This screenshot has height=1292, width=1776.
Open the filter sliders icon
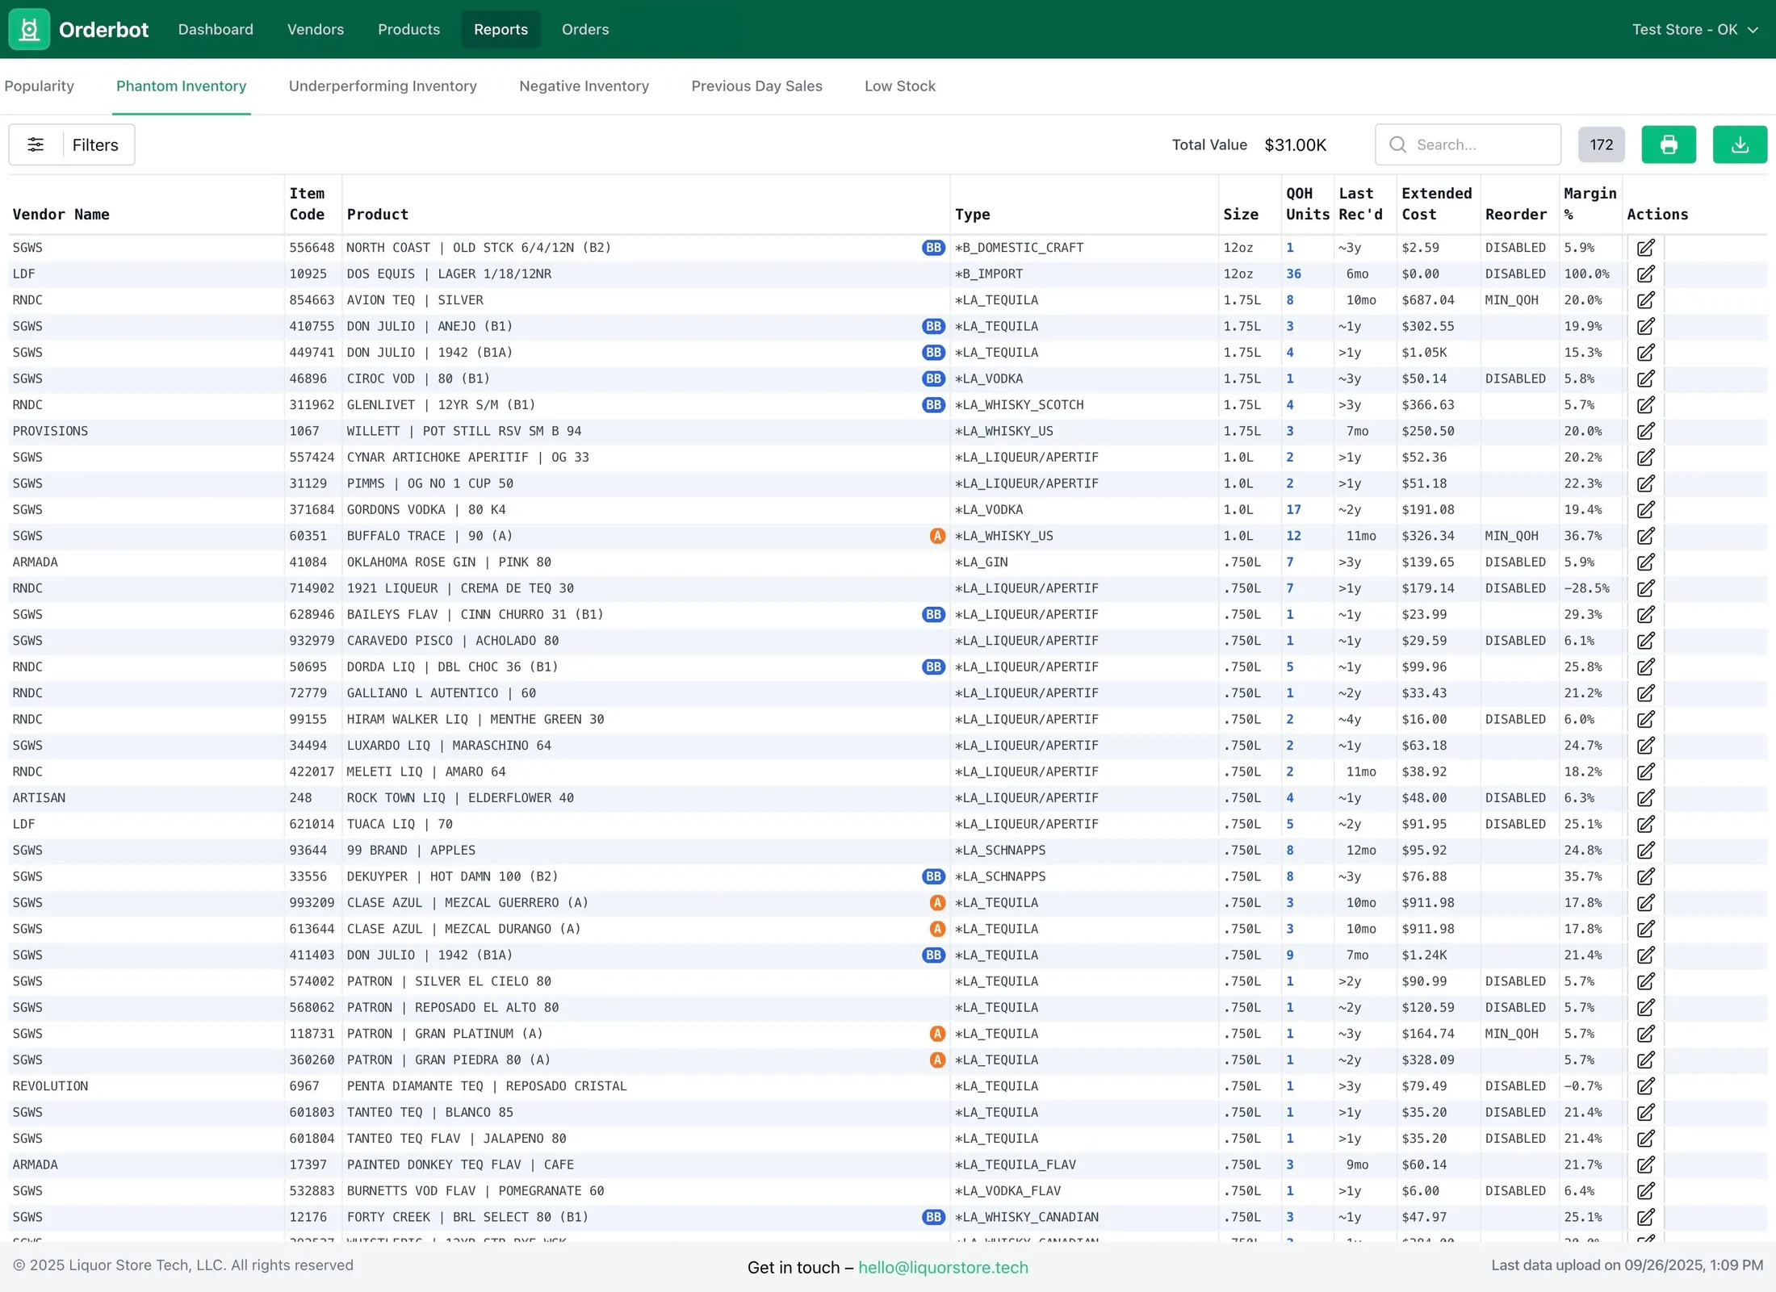tap(36, 144)
